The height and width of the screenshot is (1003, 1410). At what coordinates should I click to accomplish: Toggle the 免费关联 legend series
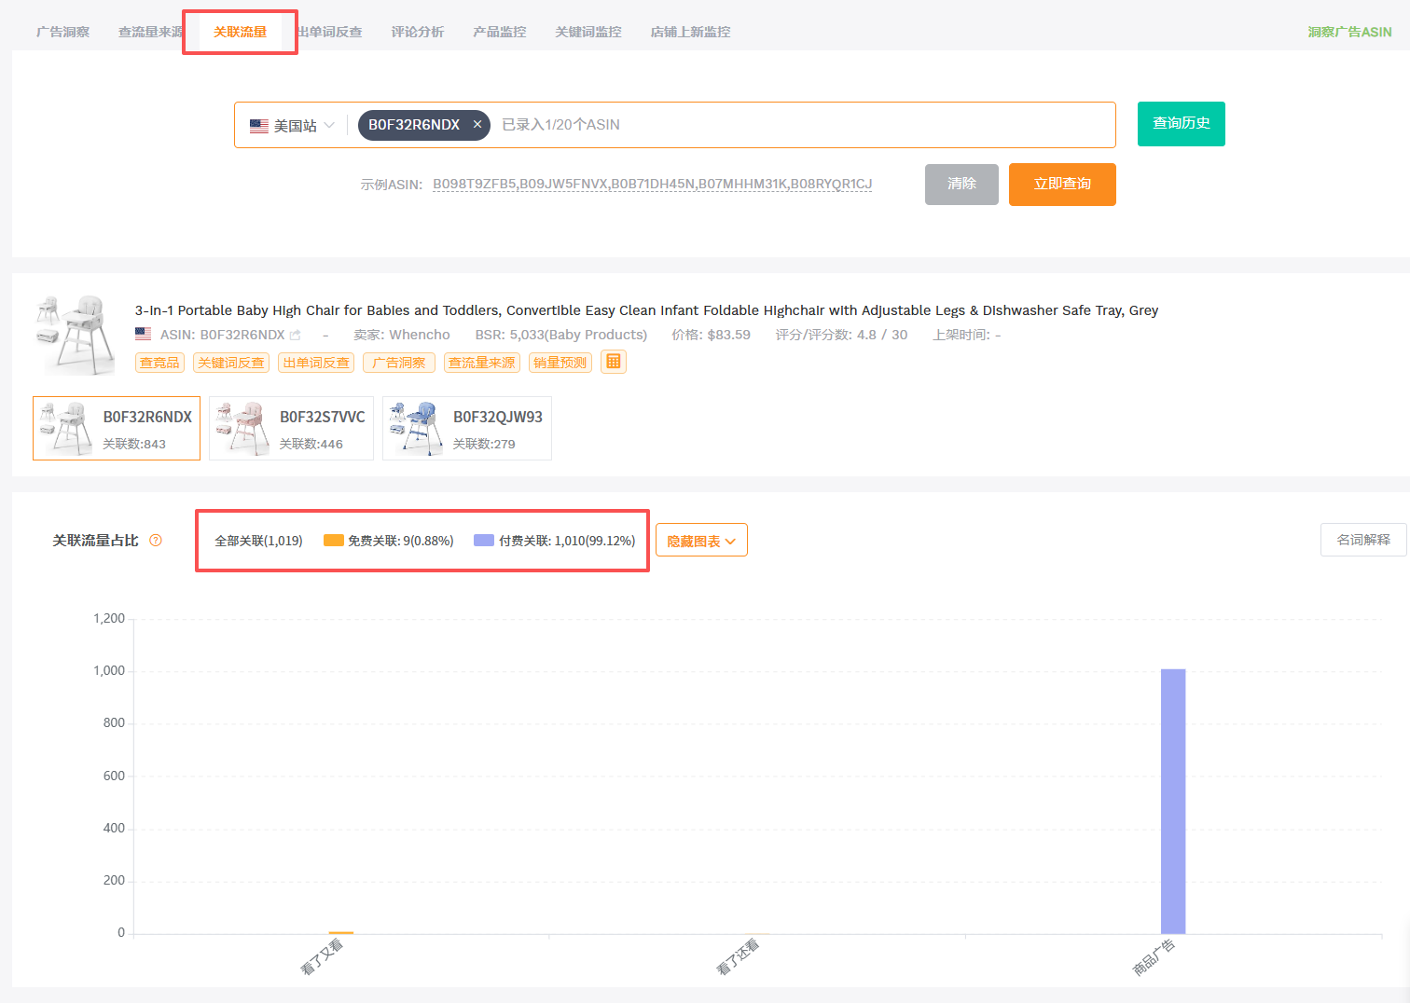[389, 541]
